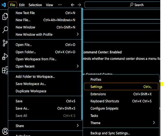This screenshot has height=136, width=163.
Task: Select Profiles in the Preferences submenu
Action: pos(121,80)
